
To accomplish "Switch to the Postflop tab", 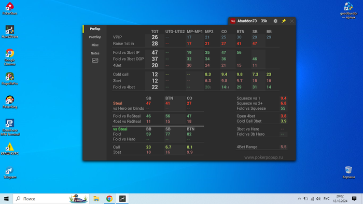I will [x=95, y=37].
